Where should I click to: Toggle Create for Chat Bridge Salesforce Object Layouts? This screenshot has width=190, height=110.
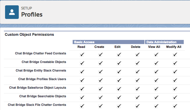[100, 89]
